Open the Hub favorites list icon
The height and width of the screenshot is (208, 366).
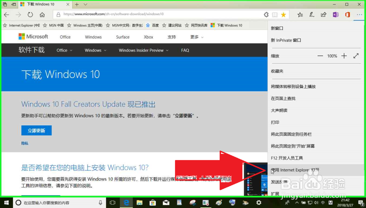[x=300, y=15]
